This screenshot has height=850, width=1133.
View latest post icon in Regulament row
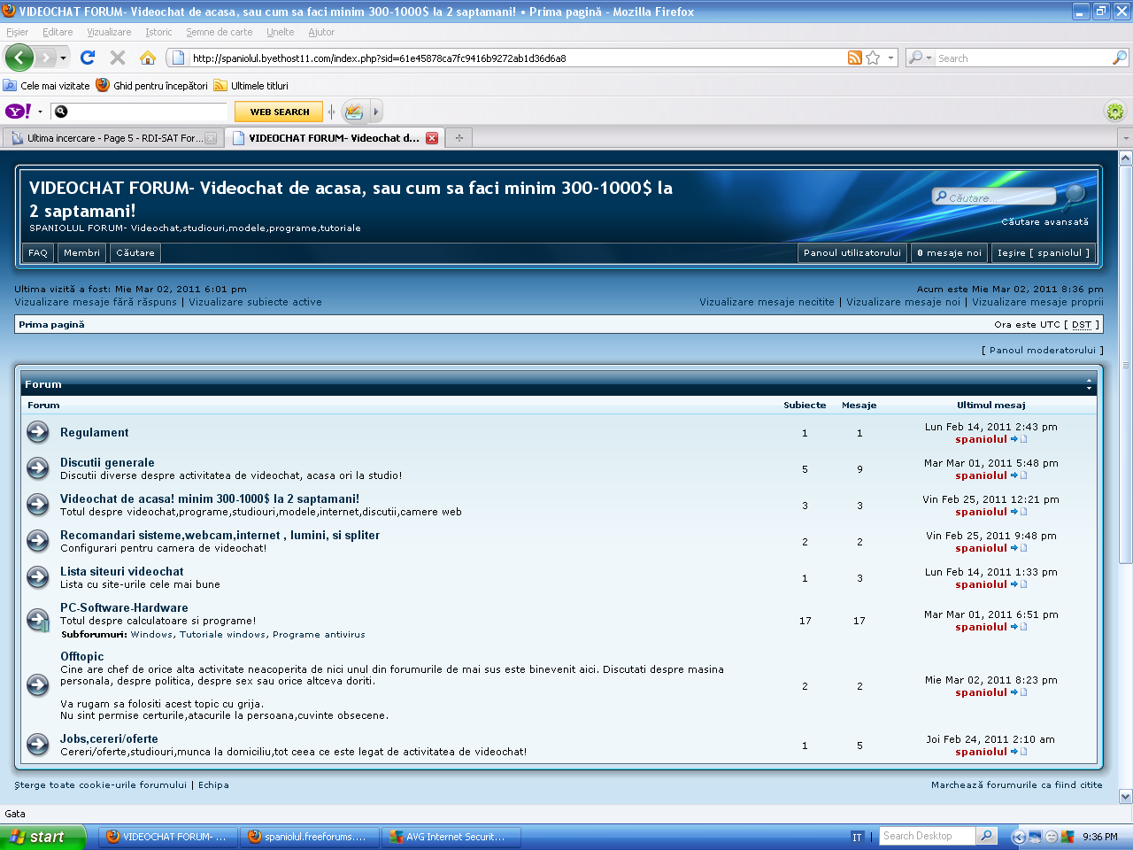(x=1019, y=439)
